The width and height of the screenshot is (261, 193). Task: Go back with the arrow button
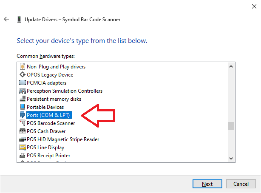(6, 19)
